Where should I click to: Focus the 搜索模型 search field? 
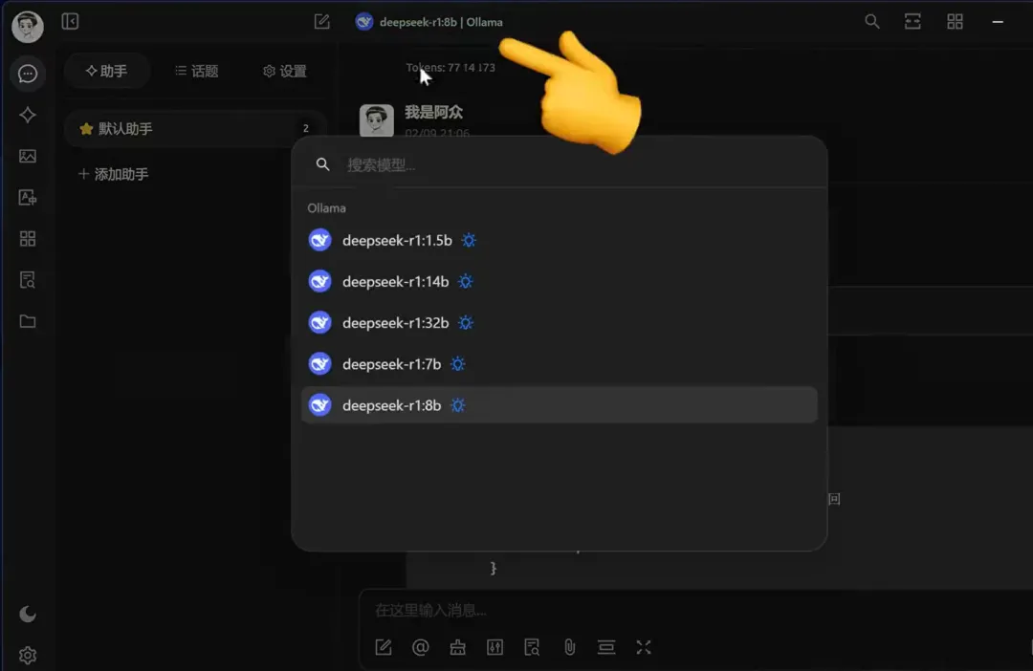pyautogui.click(x=559, y=164)
